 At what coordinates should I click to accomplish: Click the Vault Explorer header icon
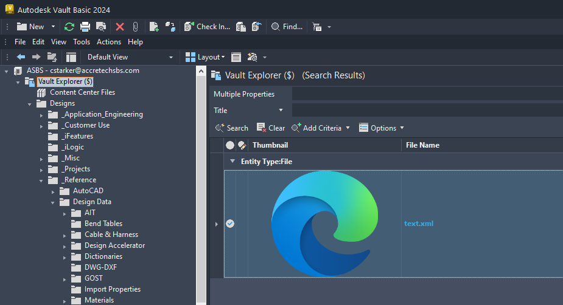point(216,75)
